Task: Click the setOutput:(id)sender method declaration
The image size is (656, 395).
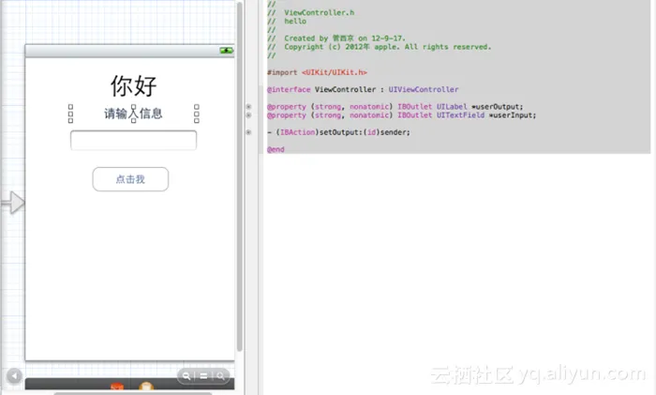Action: tap(339, 132)
